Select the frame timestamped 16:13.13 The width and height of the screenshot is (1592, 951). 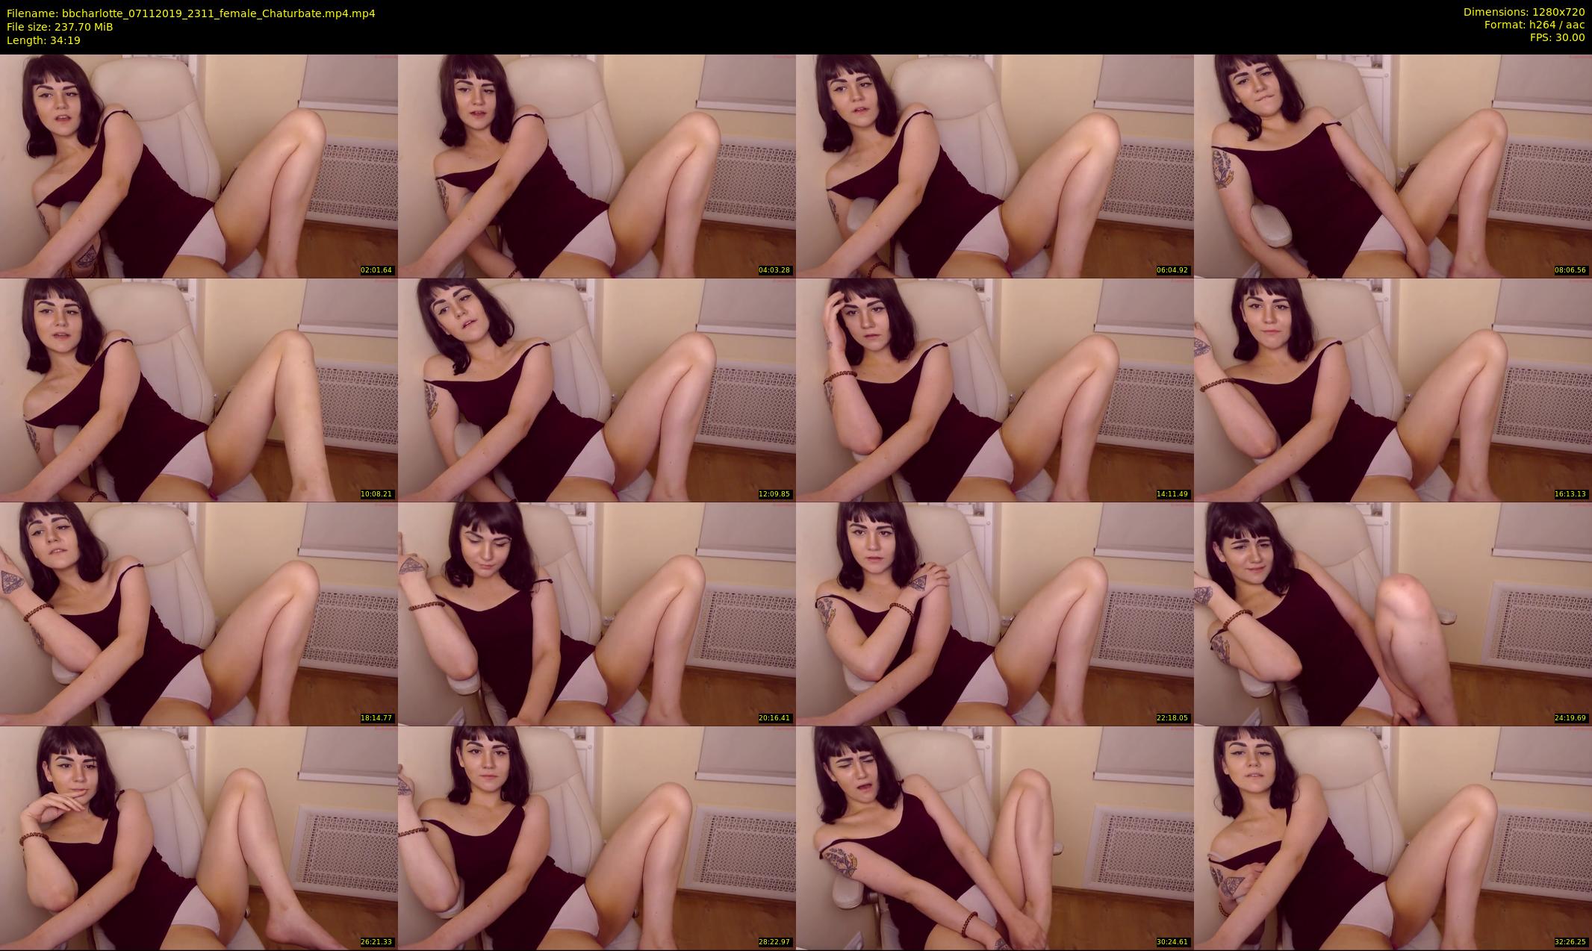tap(1393, 390)
